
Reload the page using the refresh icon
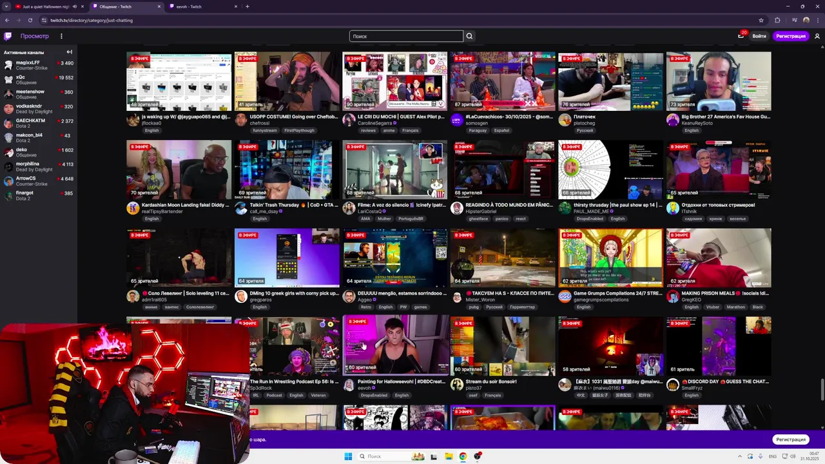(x=30, y=20)
